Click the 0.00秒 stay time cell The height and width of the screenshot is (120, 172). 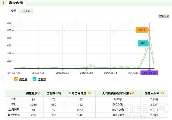tap(118, 99)
